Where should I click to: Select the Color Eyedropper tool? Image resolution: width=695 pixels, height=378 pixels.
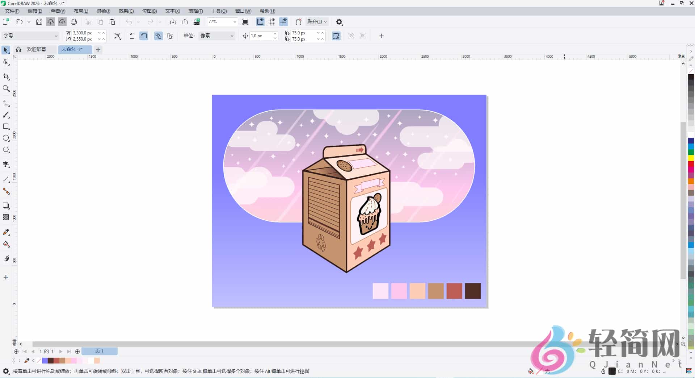(x=6, y=232)
